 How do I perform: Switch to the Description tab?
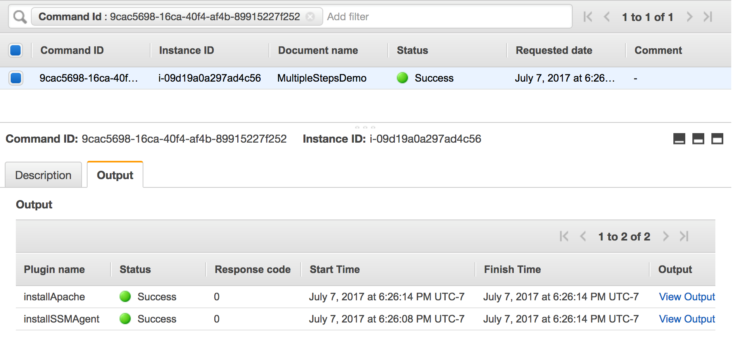(x=43, y=175)
